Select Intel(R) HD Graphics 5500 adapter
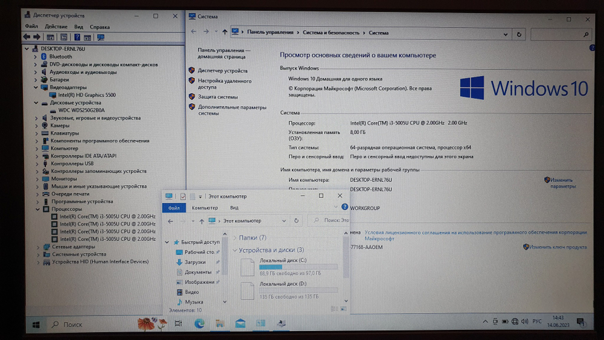Screen dimensions: 604x340 86,95
